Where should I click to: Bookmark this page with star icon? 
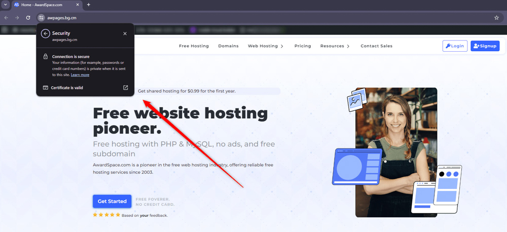point(496,18)
